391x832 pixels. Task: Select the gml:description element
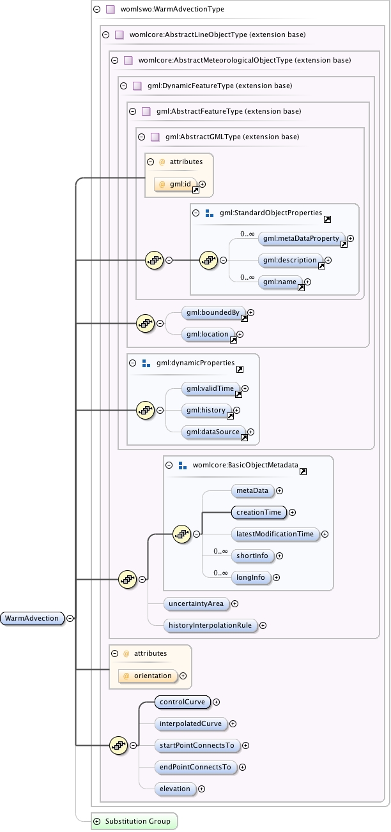(291, 261)
